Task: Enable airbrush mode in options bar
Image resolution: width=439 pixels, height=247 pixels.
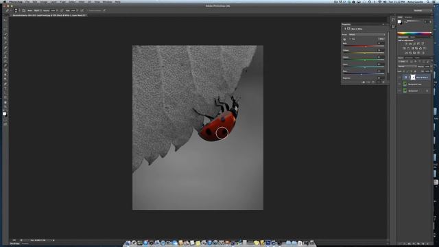Action: tap(82, 10)
